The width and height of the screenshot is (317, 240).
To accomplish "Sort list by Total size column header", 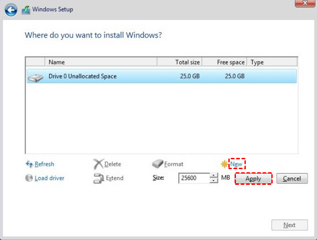I will pos(180,62).
